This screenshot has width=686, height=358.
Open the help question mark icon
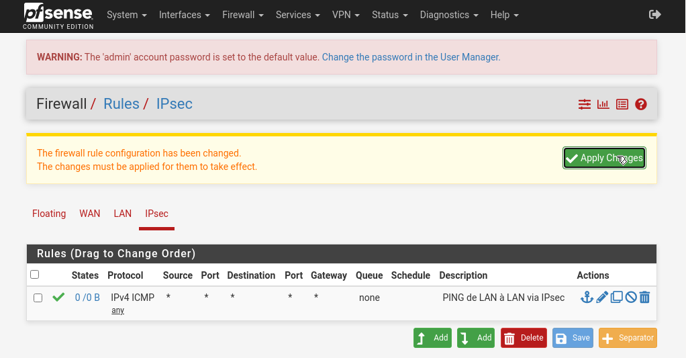point(640,104)
